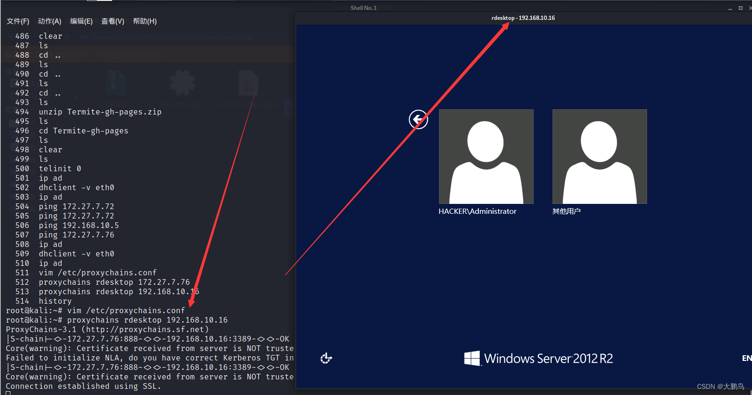Click history line 512 proxychains rdesktop 172.27.7.76

103,282
